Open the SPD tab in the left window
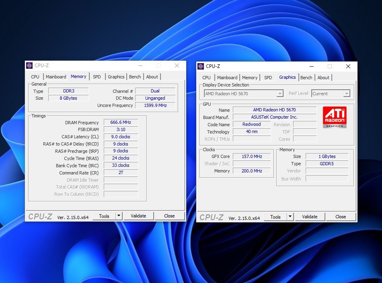Screen dimensions: 382x283 97,77
